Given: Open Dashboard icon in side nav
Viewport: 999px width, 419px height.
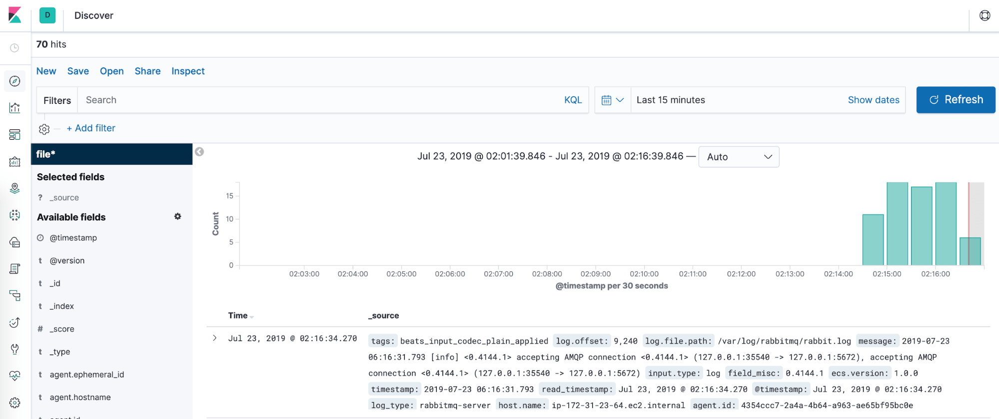Looking at the screenshot, I should tap(15, 135).
